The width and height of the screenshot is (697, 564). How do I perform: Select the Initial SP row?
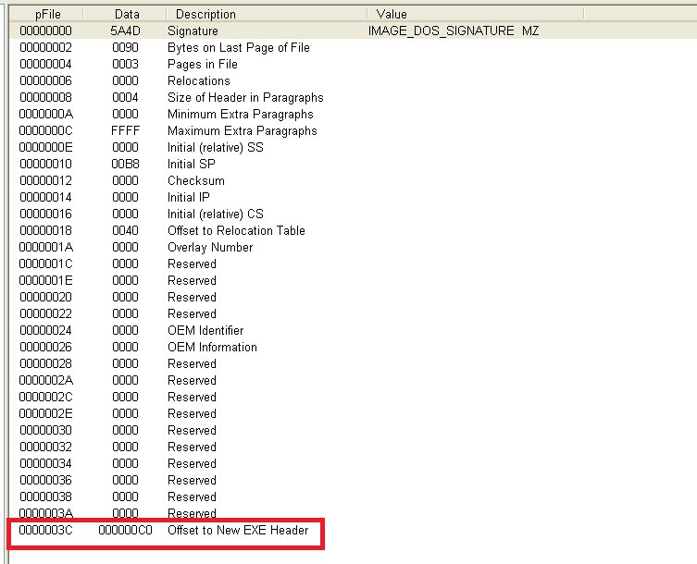[x=191, y=165]
